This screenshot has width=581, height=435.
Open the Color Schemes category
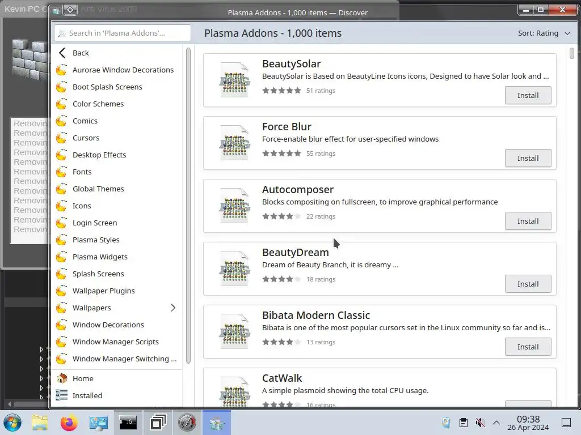coord(117,104)
